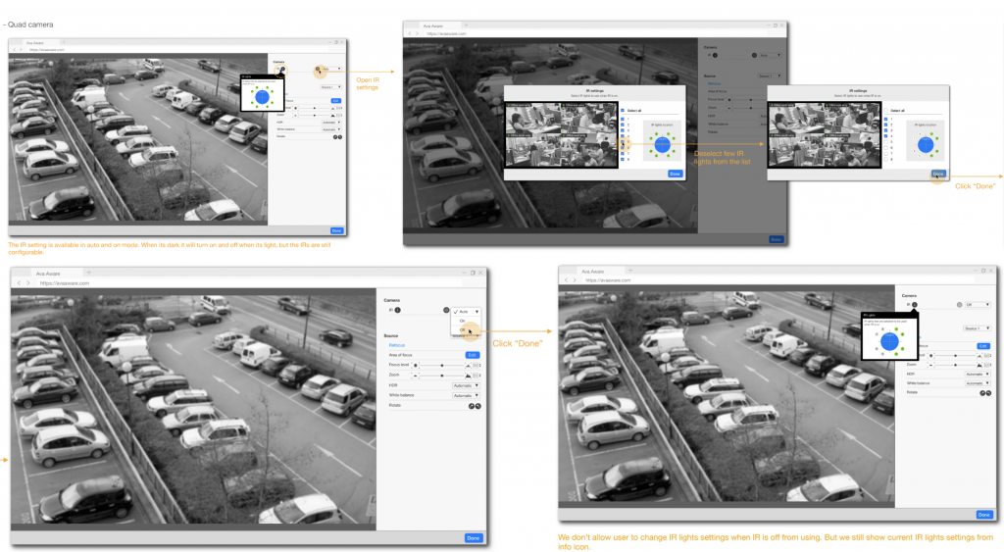
Task: Open the Source 1 dropdown in IR-Off window
Action: pyautogui.click(x=976, y=327)
